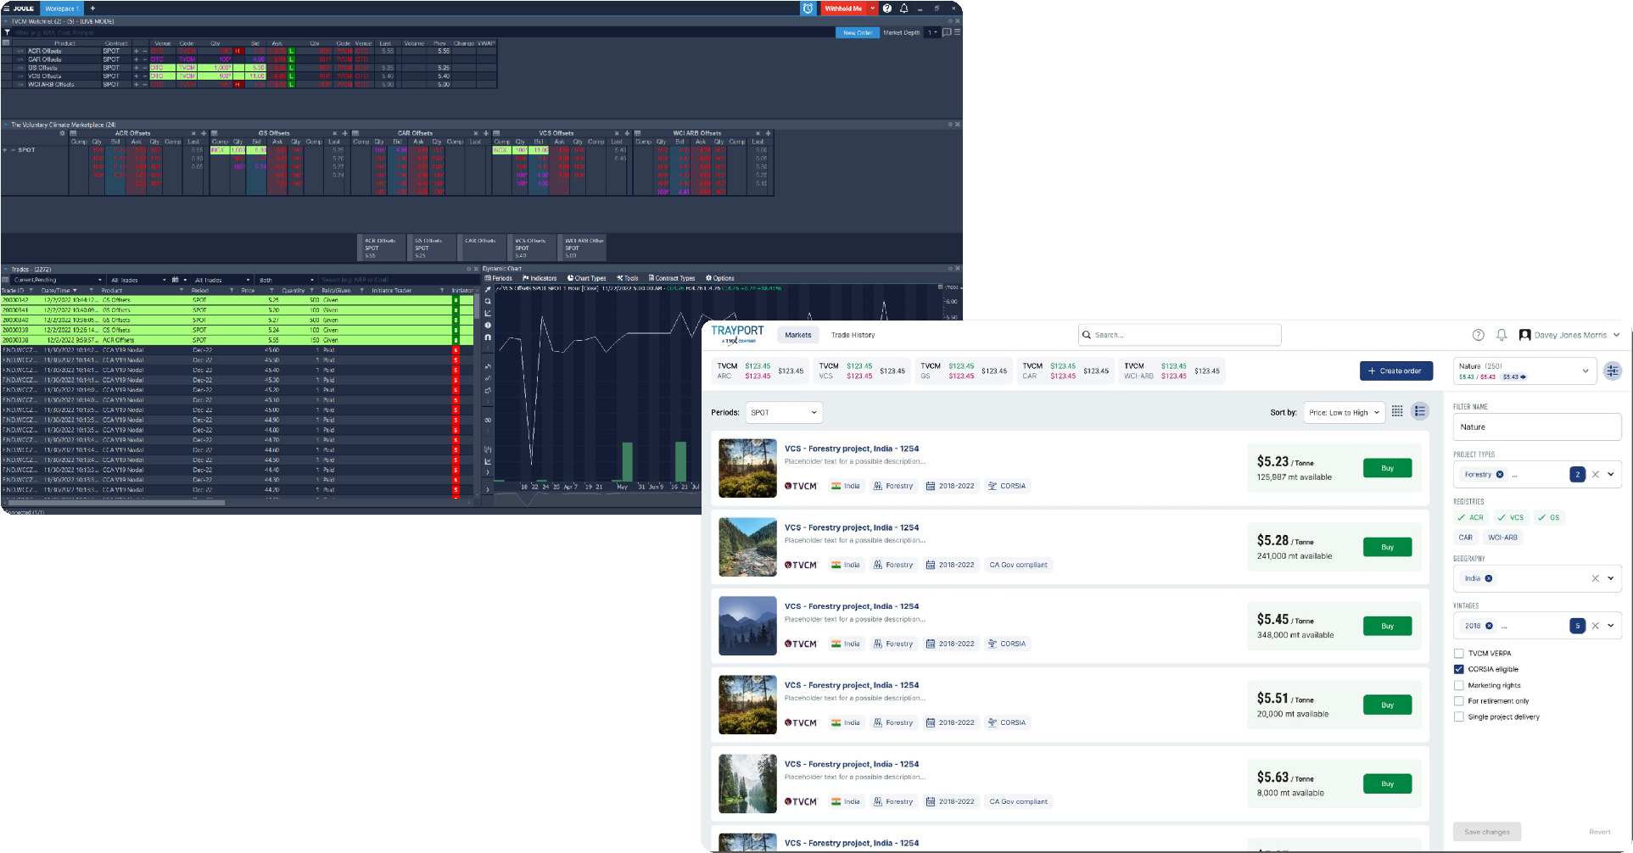The width and height of the screenshot is (1633, 853).
Task: Toggle the CAR registry chip
Action: click(x=1465, y=538)
